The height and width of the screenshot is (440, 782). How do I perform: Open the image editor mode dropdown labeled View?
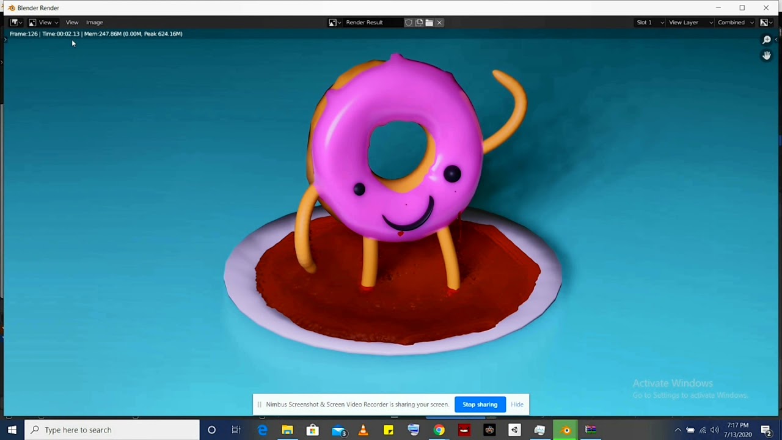[44, 23]
